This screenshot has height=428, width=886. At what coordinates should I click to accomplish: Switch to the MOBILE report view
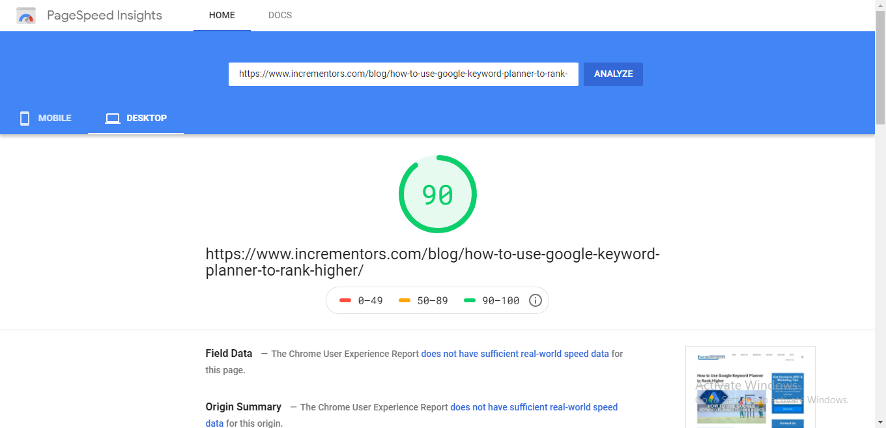point(45,118)
